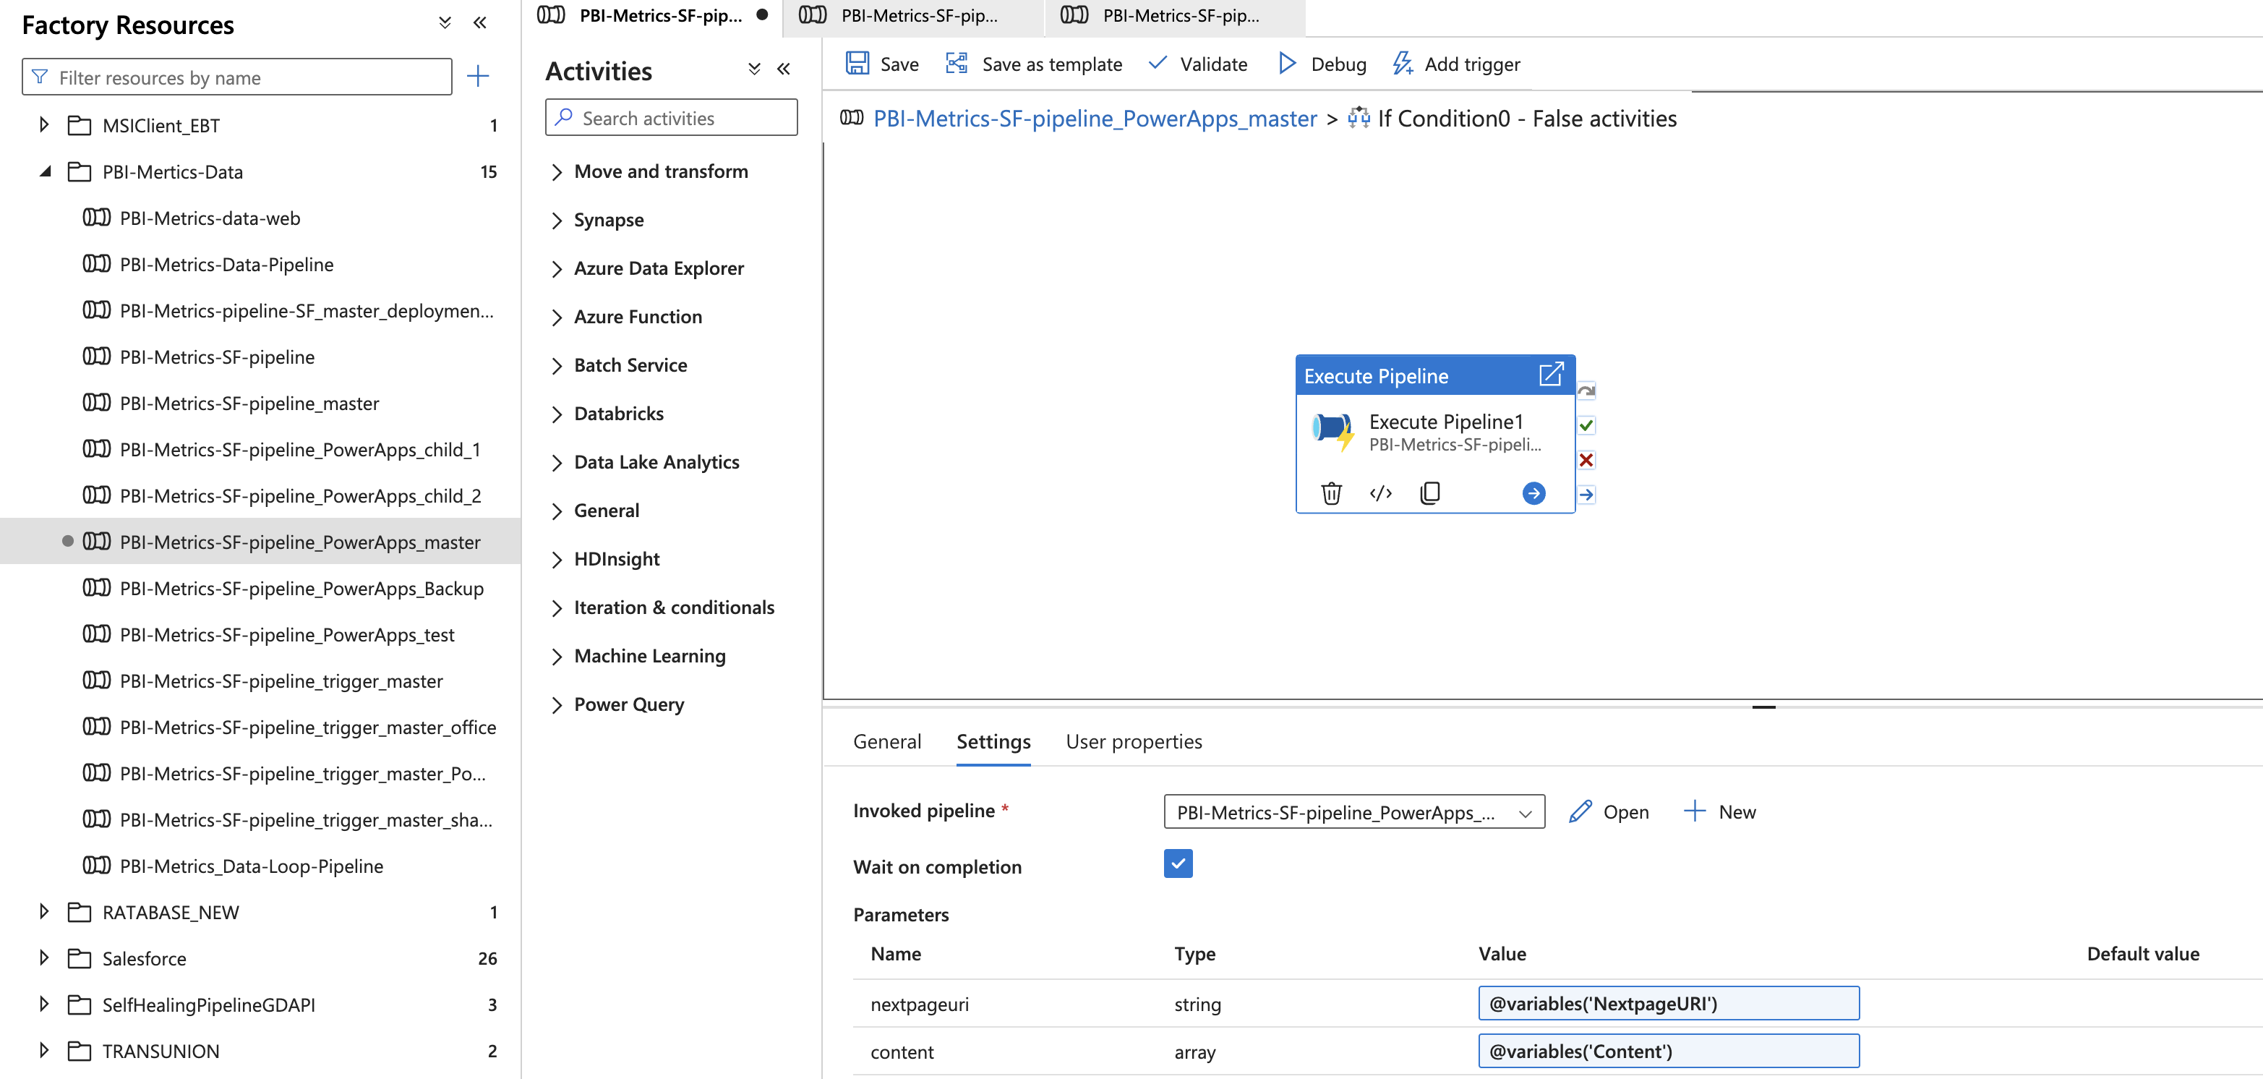View activity source code icon
The height and width of the screenshot is (1079, 2263).
click(1380, 493)
